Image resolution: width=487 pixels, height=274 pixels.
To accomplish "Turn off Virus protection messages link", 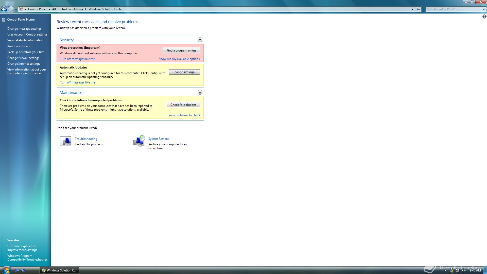I will (78, 59).
